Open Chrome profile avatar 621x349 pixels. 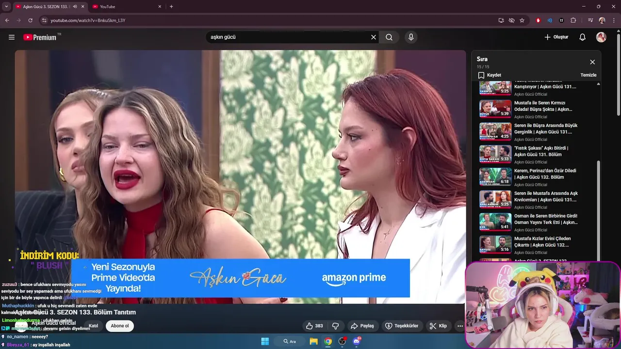click(x=602, y=20)
